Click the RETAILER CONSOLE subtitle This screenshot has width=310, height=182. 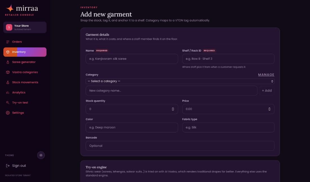[19, 15]
